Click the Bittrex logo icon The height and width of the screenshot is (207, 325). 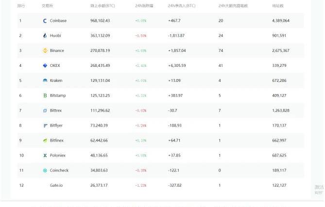(x=45, y=111)
